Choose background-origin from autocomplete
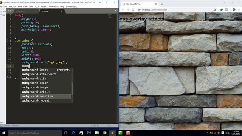This screenshot has width=242, height=136. [46, 91]
